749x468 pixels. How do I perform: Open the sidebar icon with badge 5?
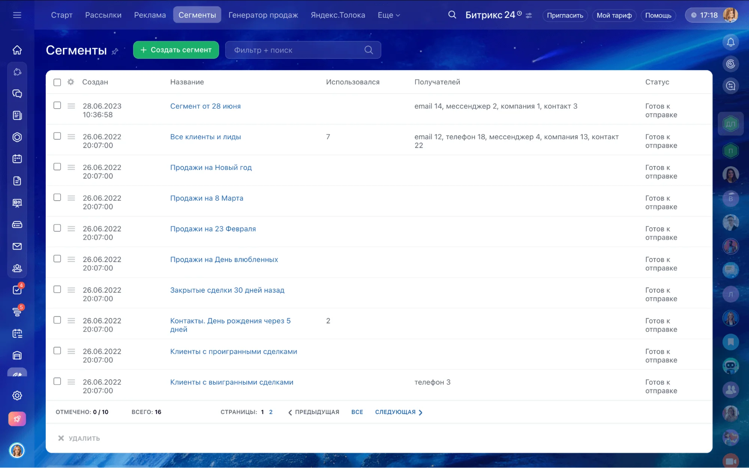[x=17, y=311]
